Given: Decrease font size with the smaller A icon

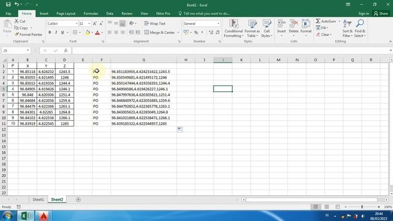Looking at the screenshot, I should [101, 23].
